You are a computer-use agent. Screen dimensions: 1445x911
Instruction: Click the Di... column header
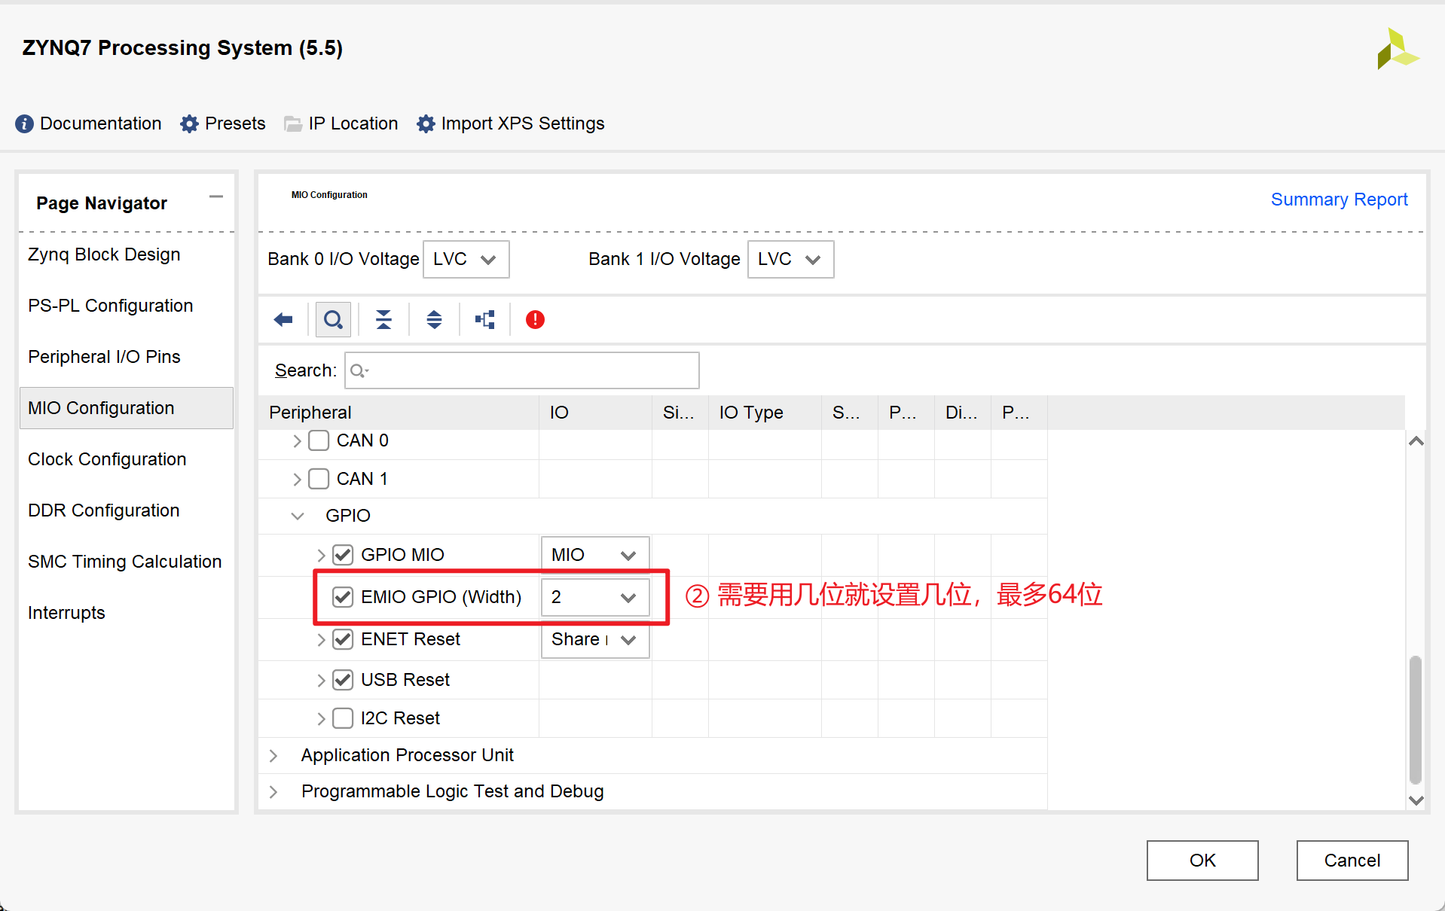coord(963,413)
